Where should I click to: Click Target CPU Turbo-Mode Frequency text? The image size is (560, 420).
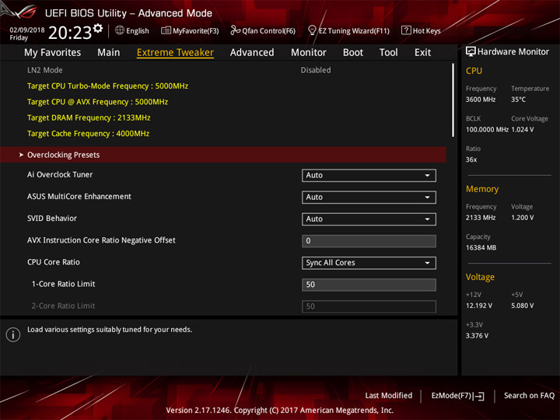coord(107,86)
